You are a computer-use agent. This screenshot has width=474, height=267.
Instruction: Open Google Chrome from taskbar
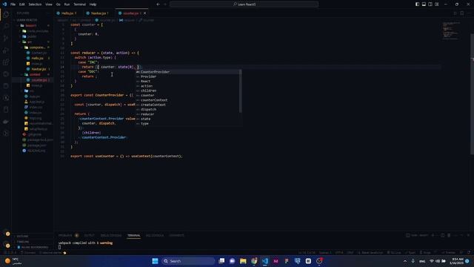[x=254, y=261]
